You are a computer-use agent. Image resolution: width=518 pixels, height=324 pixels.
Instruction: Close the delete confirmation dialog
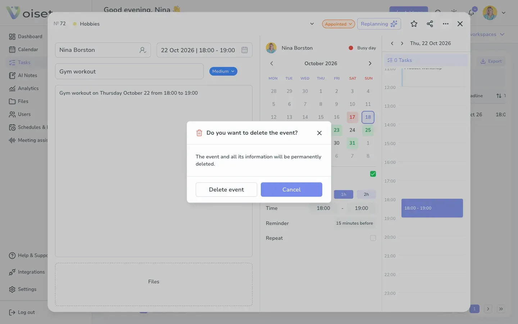point(319,133)
